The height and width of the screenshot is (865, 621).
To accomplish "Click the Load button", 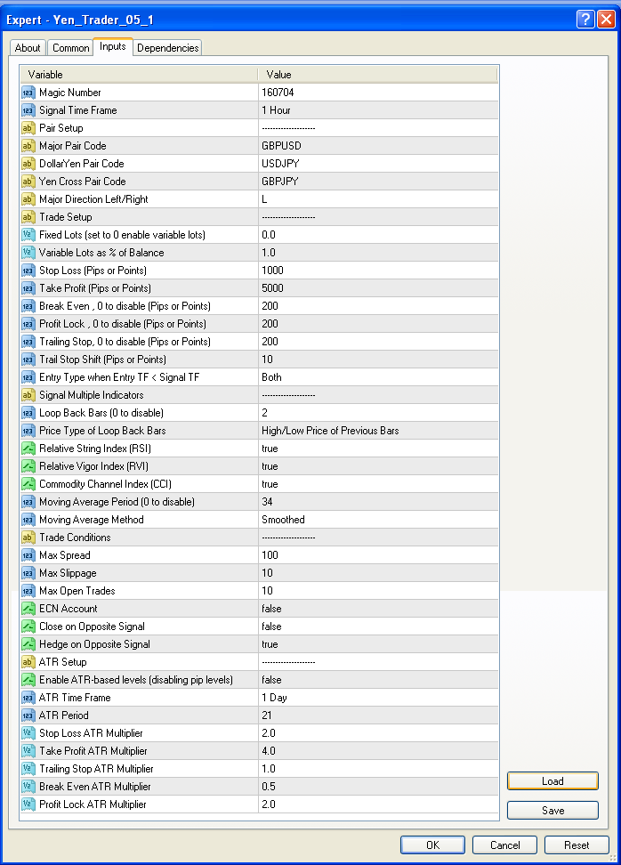I will 552,781.
